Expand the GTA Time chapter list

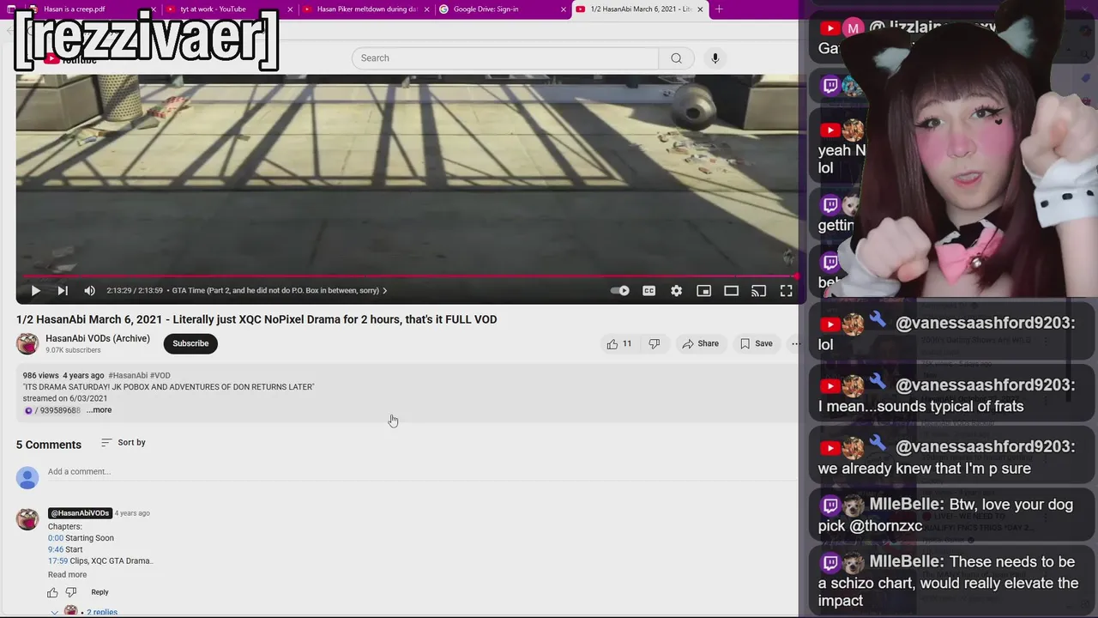[x=280, y=291]
